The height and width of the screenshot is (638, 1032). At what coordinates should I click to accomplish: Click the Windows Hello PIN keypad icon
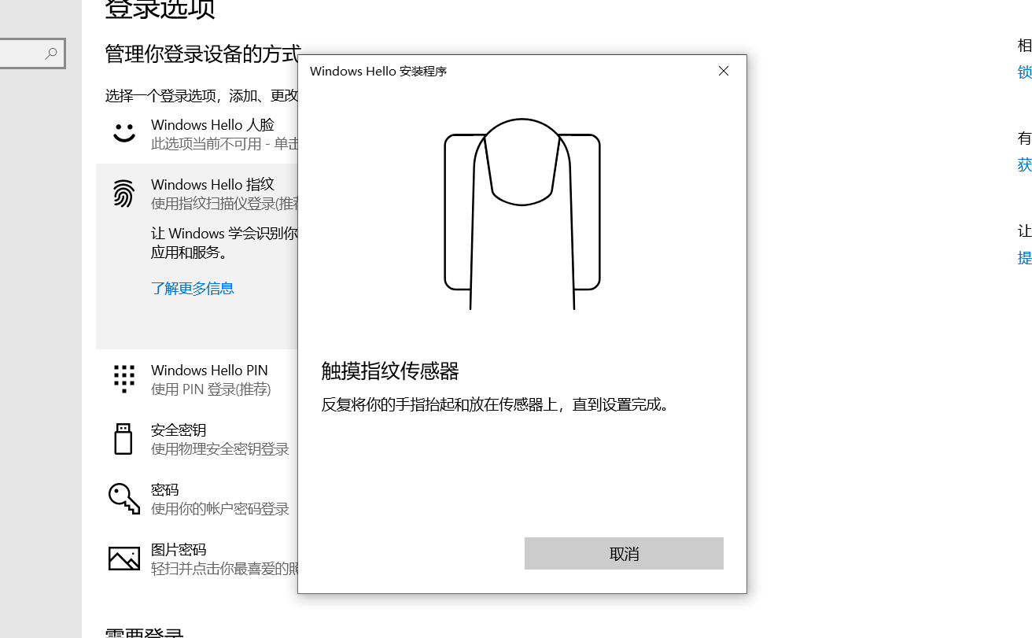[124, 378]
